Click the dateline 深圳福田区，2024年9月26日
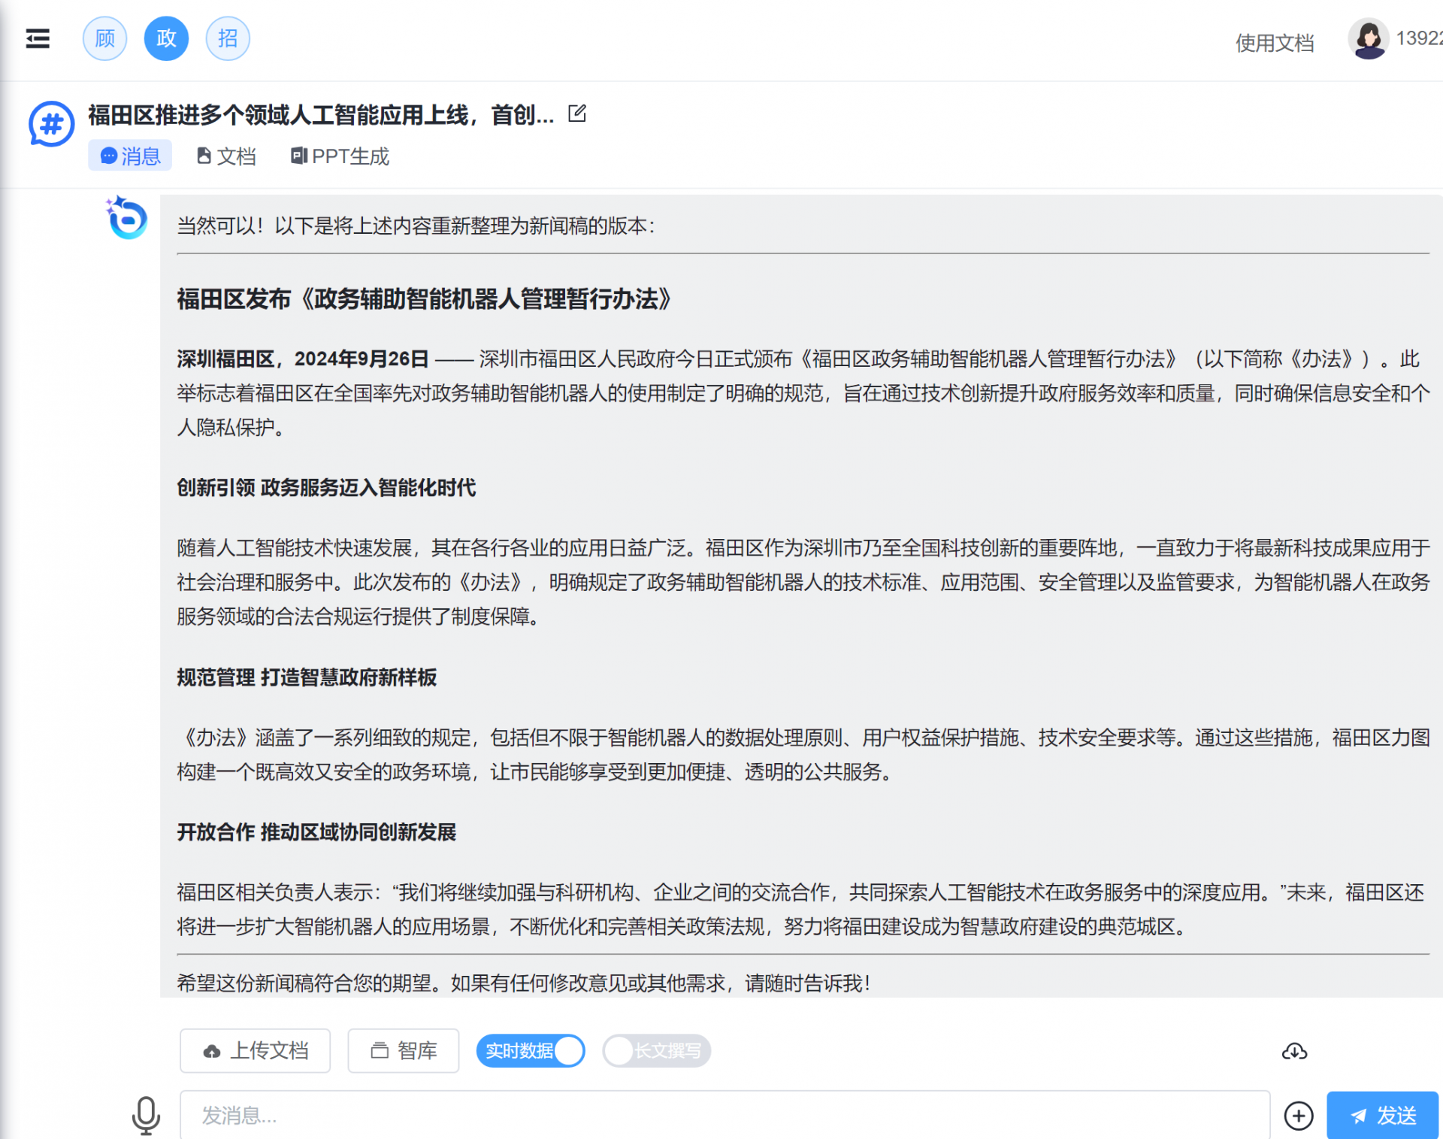Viewport: 1443px width, 1139px height. click(303, 359)
